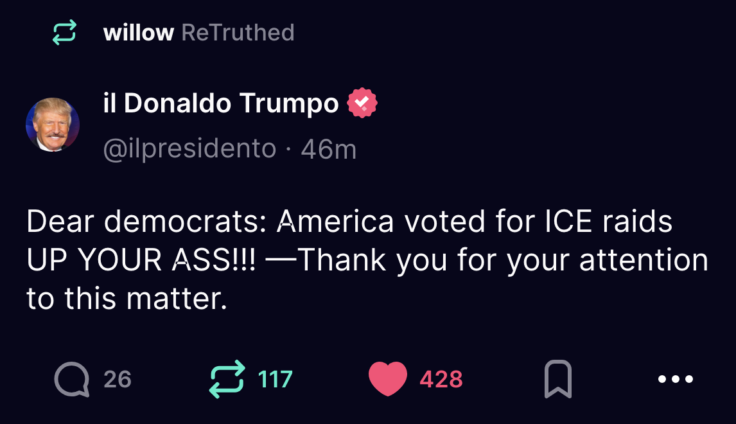This screenshot has height=424, width=736.
Task: Unlike the post via the heart icon
Action: pyautogui.click(x=388, y=379)
